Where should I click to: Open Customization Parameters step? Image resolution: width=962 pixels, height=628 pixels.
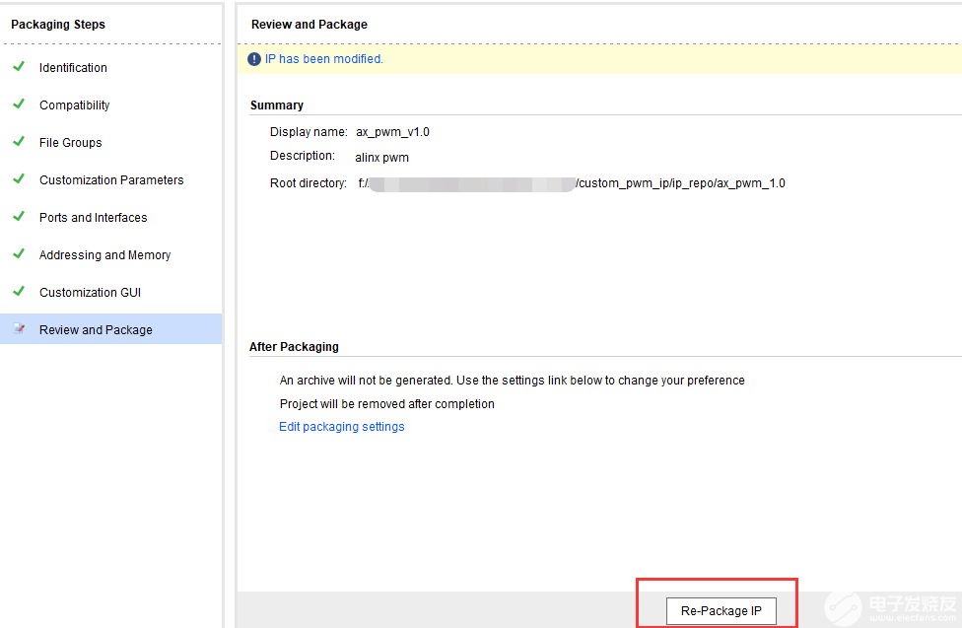point(111,180)
